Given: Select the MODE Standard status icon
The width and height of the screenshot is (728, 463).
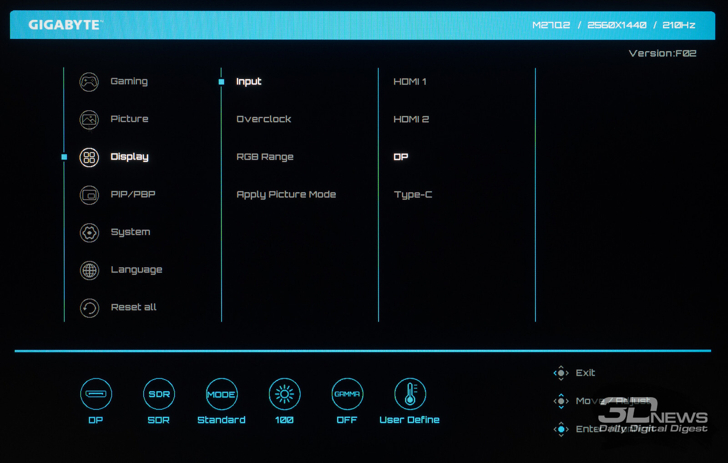Looking at the screenshot, I should pos(222,394).
